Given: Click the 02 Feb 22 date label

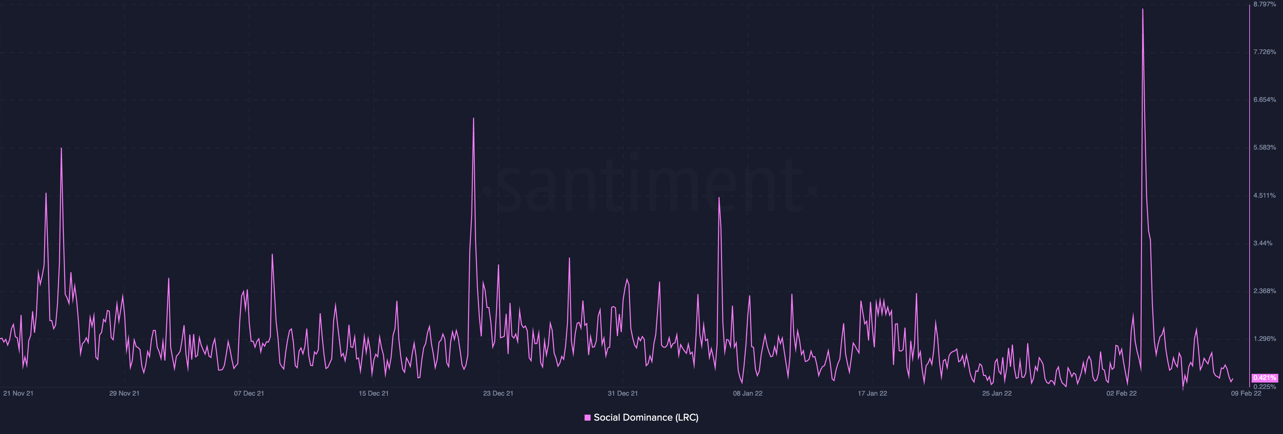Looking at the screenshot, I should point(1122,393).
